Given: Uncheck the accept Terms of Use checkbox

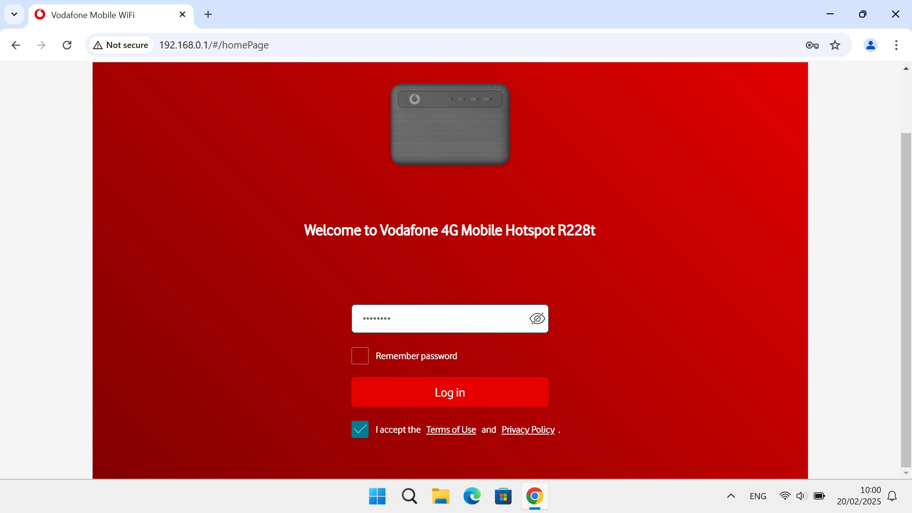Looking at the screenshot, I should (x=360, y=429).
